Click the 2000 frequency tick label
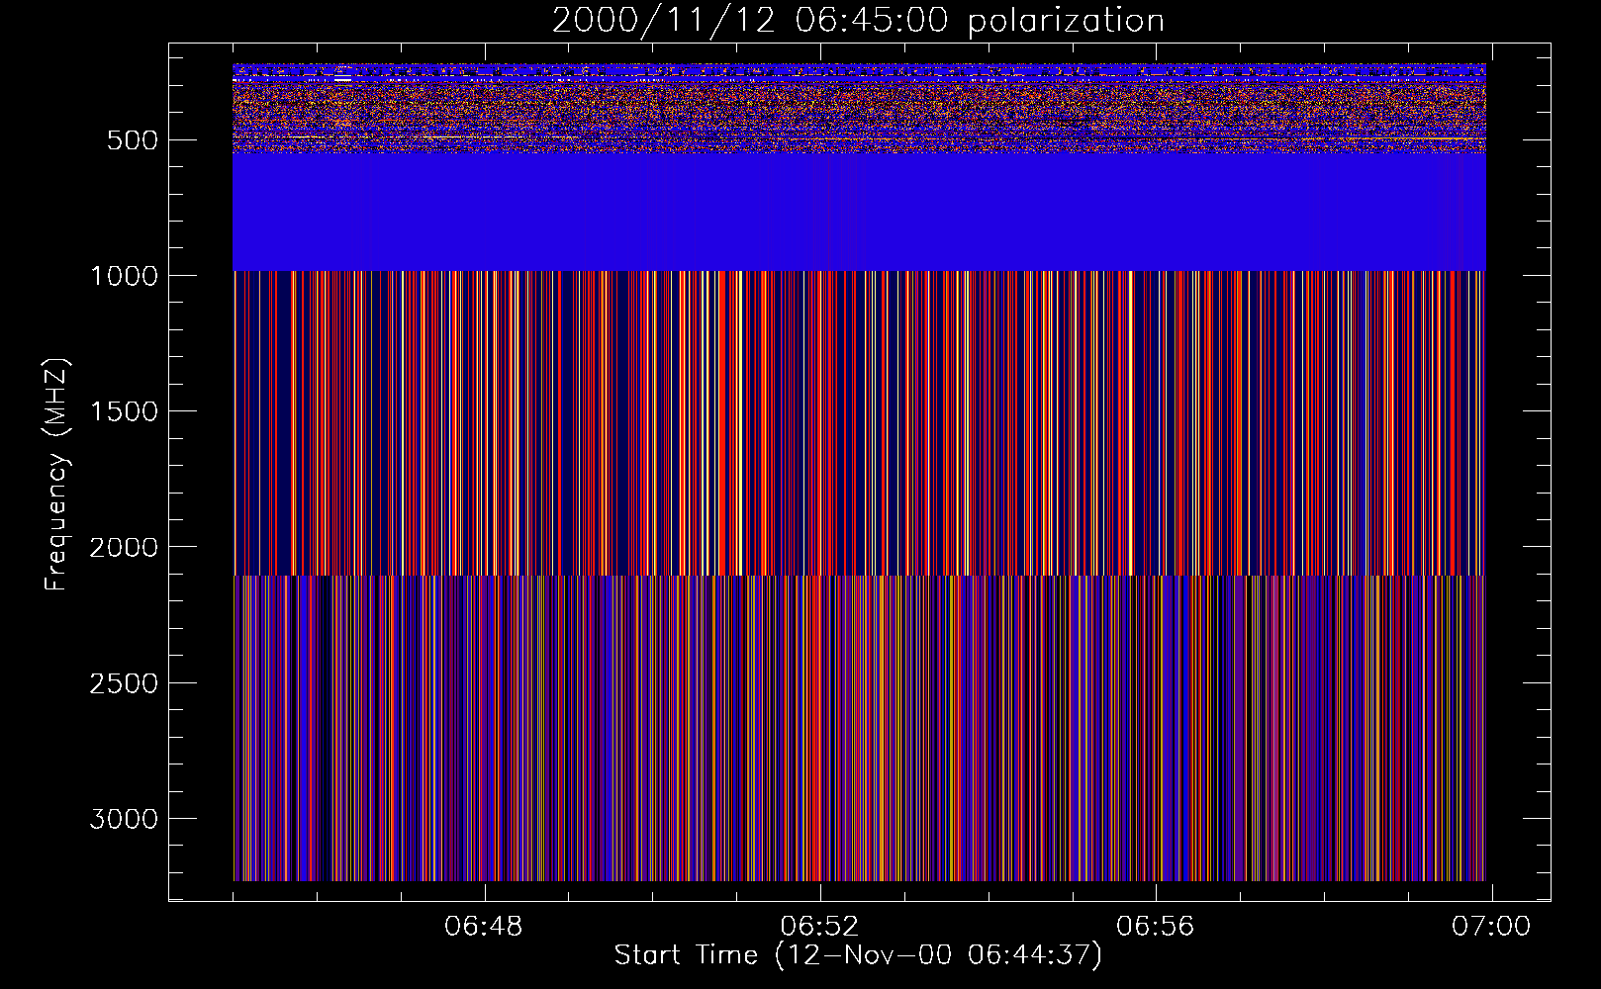The image size is (1601, 989). click(125, 547)
